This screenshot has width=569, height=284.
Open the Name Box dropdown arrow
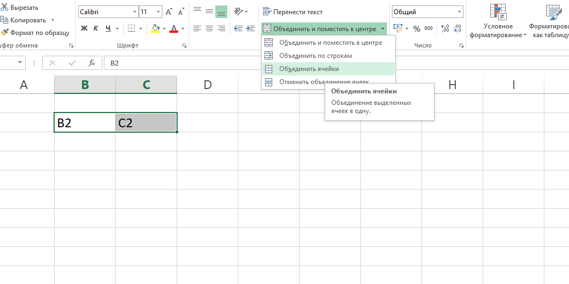(20, 63)
